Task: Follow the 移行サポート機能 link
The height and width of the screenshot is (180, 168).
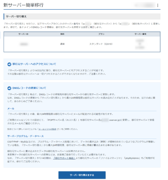Action: tap(64, 158)
